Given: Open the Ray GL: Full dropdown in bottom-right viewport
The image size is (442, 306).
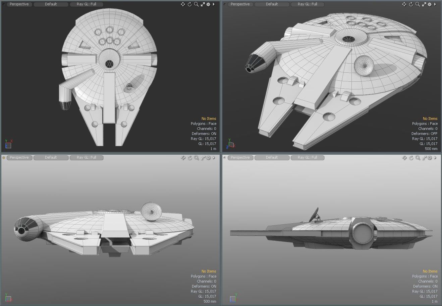Looking at the screenshot, I should point(308,158).
